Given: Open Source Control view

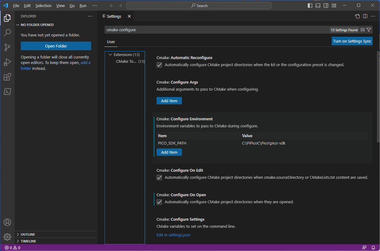Looking at the screenshot, I should coord(7,47).
